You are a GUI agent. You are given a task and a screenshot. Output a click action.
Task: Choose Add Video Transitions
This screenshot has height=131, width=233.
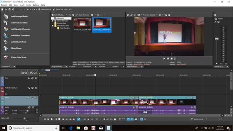(20, 36)
